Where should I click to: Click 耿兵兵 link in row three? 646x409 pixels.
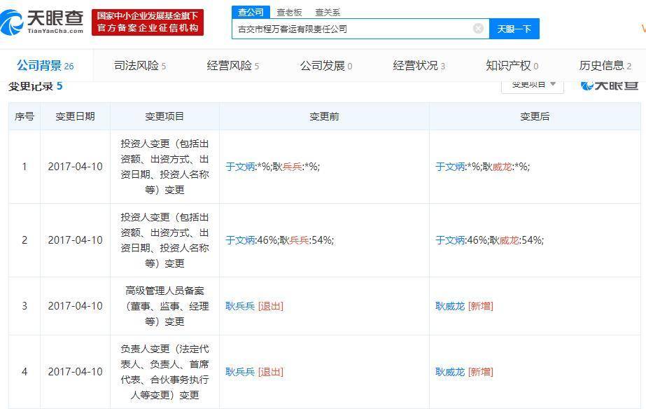click(240, 305)
